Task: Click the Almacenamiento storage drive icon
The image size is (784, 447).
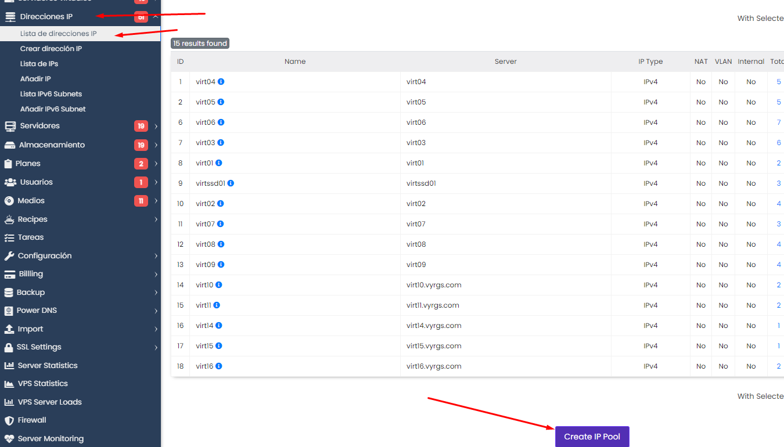Action: 9,145
